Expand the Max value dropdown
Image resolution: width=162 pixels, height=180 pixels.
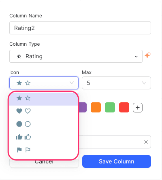click(116, 83)
